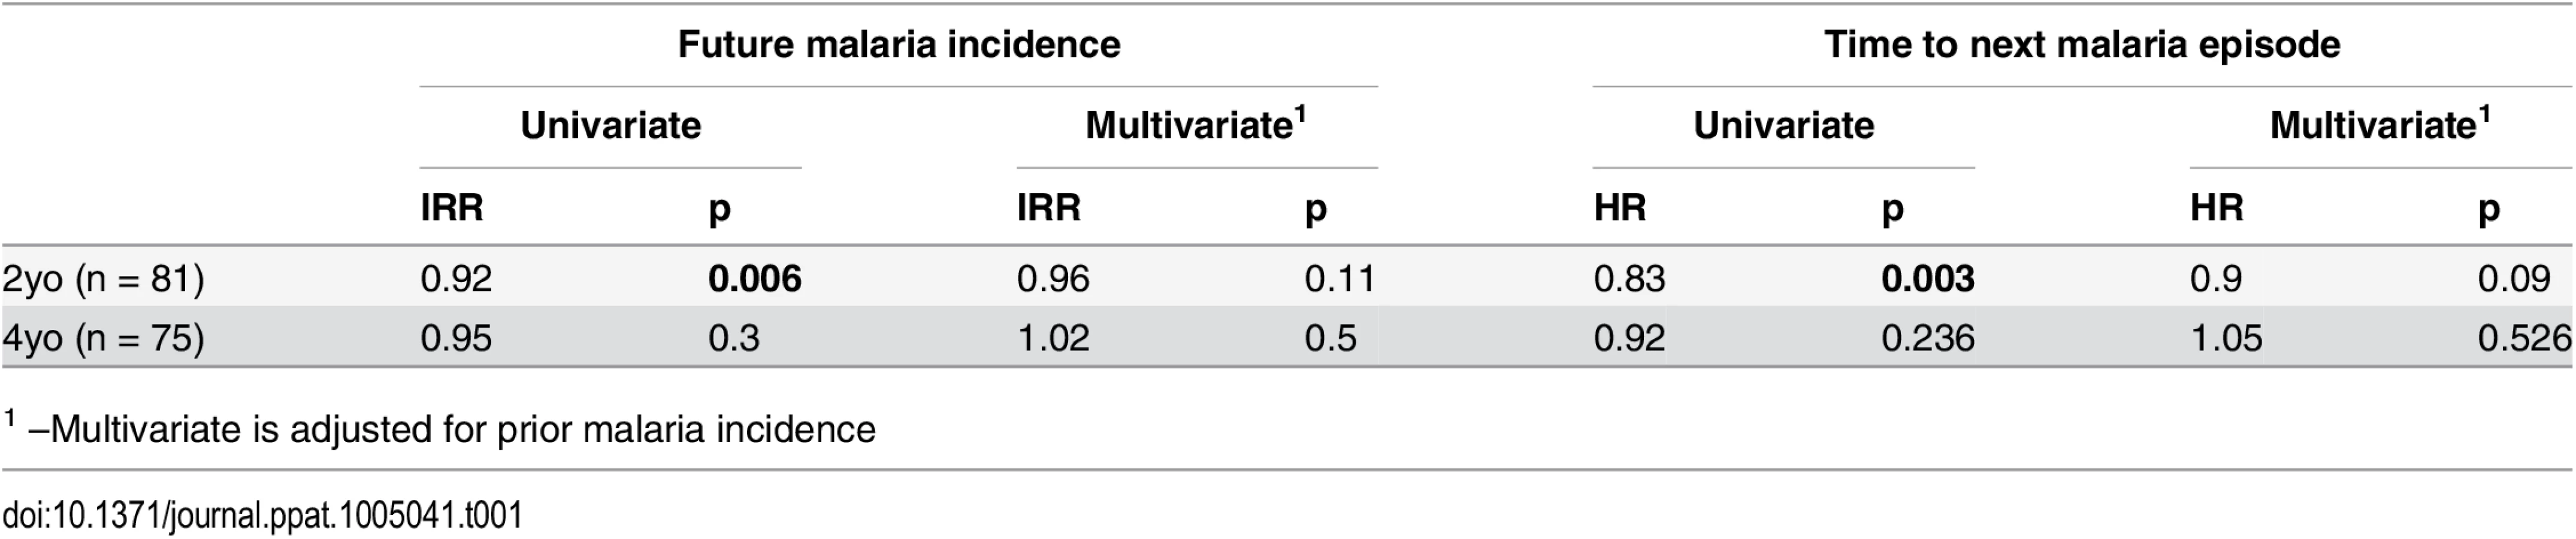Select the 0.236 p-value cell
Viewport: 2576px width, 539px height.
[x=1927, y=338]
